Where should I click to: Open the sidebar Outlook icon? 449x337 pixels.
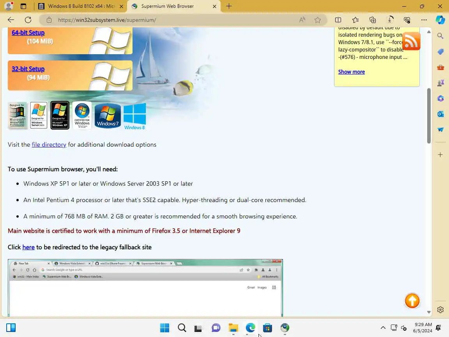click(440, 114)
